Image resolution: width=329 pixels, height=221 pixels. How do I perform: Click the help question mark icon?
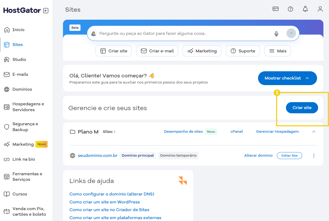290,9
